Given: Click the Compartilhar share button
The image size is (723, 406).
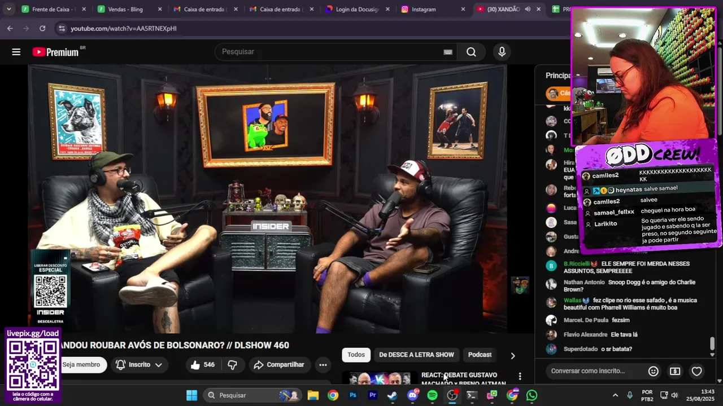Looking at the screenshot, I should click(279, 365).
